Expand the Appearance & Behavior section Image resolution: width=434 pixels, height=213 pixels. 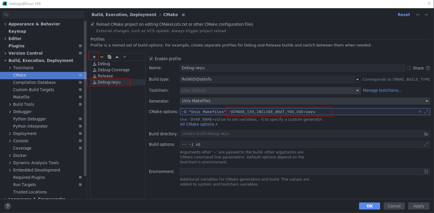click(5, 24)
